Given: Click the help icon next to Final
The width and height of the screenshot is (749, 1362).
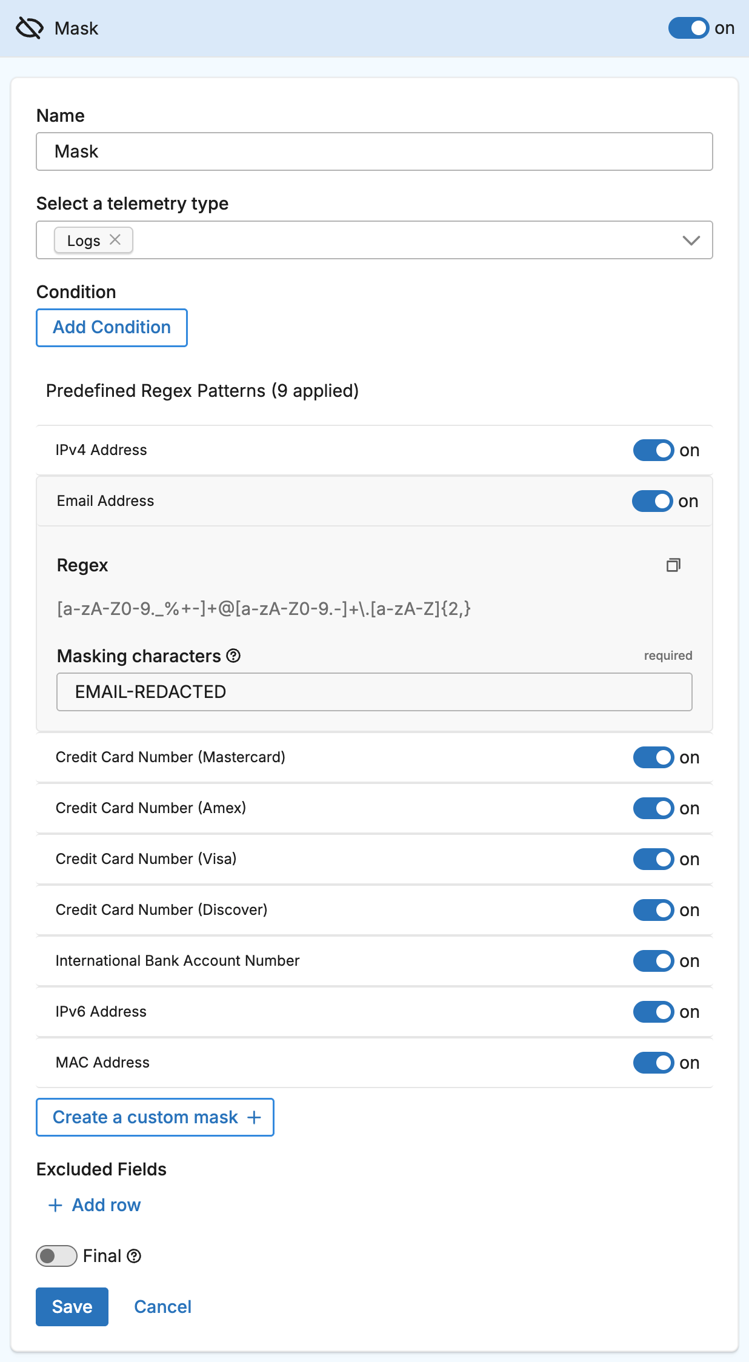Looking at the screenshot, I should click(x=135, y=1256).
